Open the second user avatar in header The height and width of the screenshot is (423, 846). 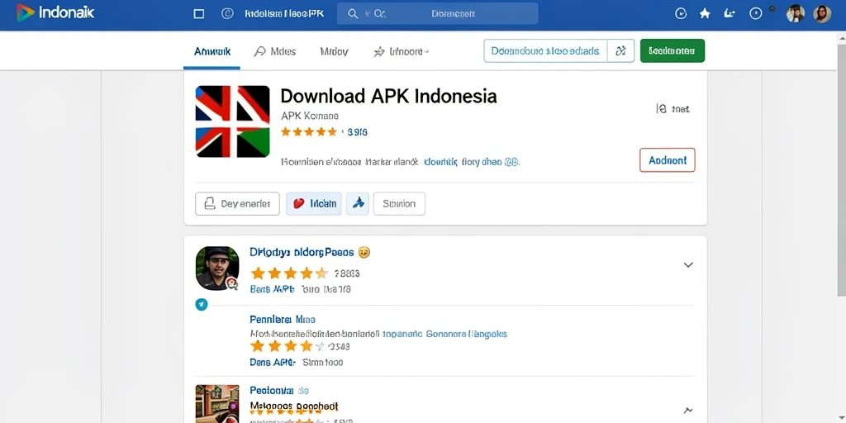pyautogui.click(x=822, y=14)
